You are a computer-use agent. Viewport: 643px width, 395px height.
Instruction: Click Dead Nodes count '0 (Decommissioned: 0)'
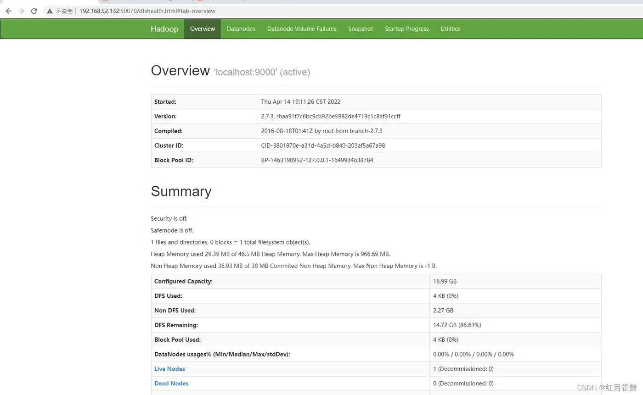coord(463,384)
